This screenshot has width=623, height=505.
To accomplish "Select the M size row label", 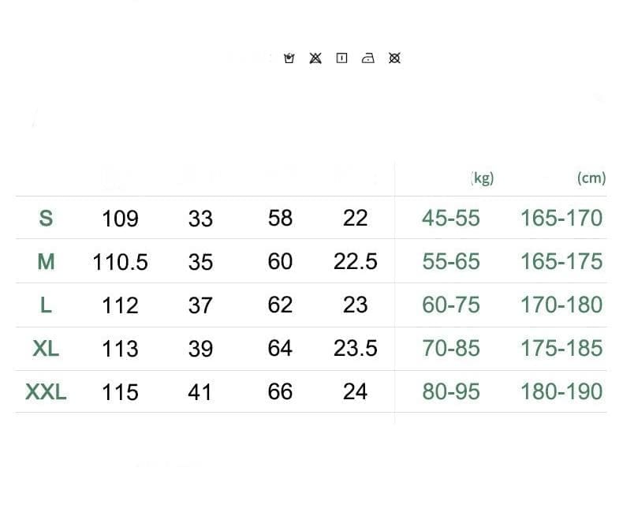I will (46, 262).
